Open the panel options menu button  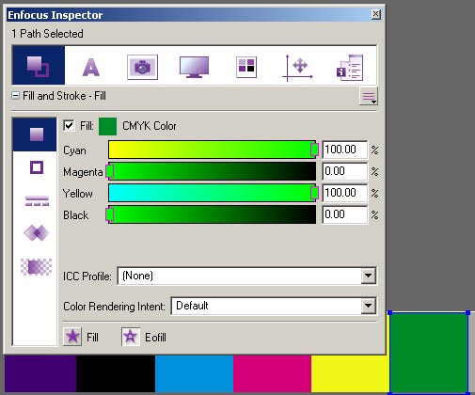369,96
